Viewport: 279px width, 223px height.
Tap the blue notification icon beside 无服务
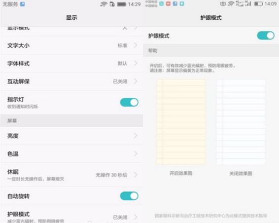click(22, 4)
